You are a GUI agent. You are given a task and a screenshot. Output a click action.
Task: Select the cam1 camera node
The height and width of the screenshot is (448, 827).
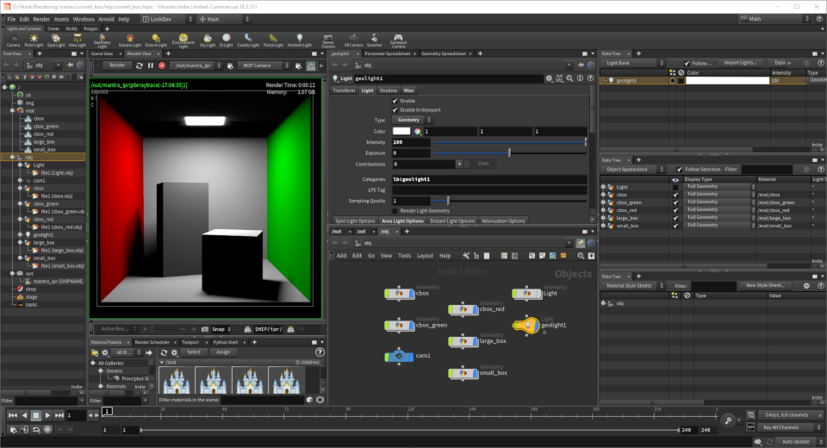(x=399, y=356)
